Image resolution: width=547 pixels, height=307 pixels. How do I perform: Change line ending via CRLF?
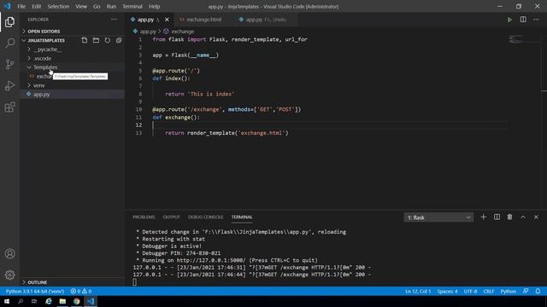point(488,291)
